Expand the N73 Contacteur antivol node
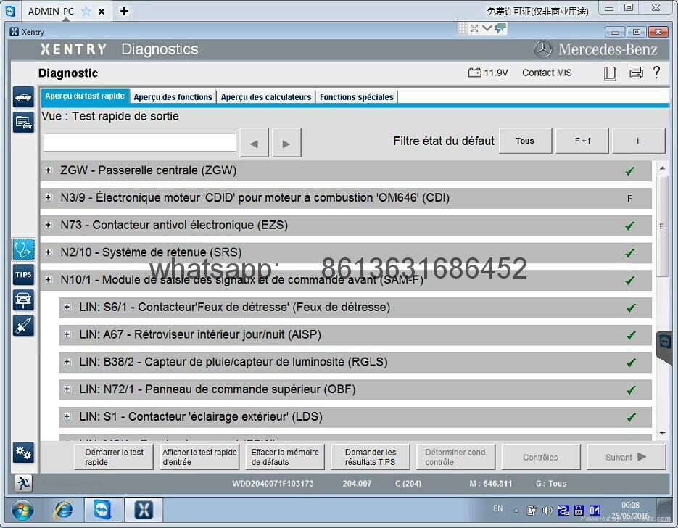Screen dimensions: 678x528 tap(48, 226)
